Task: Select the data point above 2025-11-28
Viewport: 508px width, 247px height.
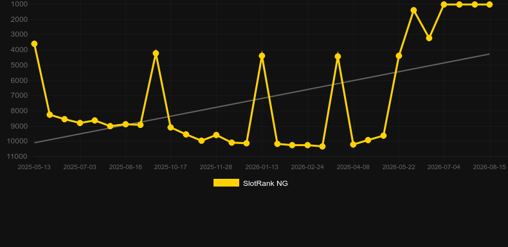Action: [x=216, y=135]
